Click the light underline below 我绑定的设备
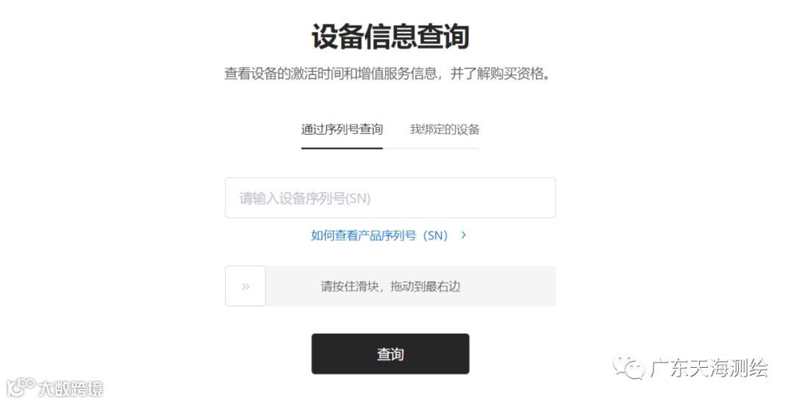This screenshot has width=794, height=403. click(x=431, y=149)
